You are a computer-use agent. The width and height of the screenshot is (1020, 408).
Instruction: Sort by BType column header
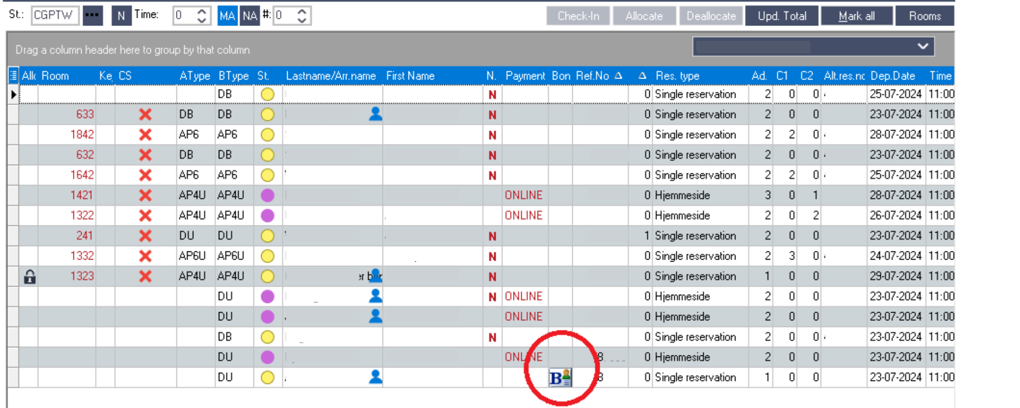234,76
